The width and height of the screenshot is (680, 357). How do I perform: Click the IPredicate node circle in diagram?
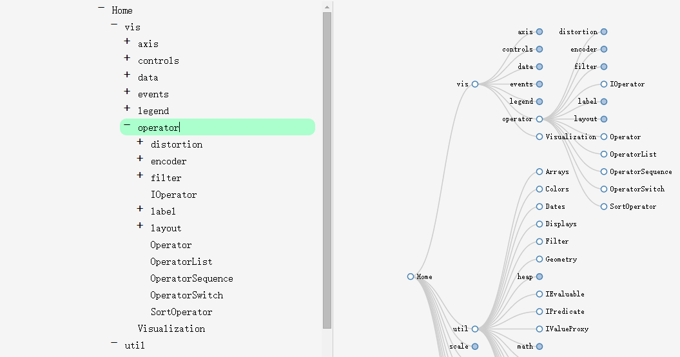(539, 311)
